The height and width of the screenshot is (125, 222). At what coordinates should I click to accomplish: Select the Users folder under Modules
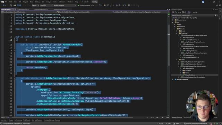[183, 59]
